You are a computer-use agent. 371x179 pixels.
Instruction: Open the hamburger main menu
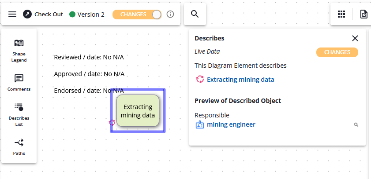pyautogui.click(x=12, y=14)
